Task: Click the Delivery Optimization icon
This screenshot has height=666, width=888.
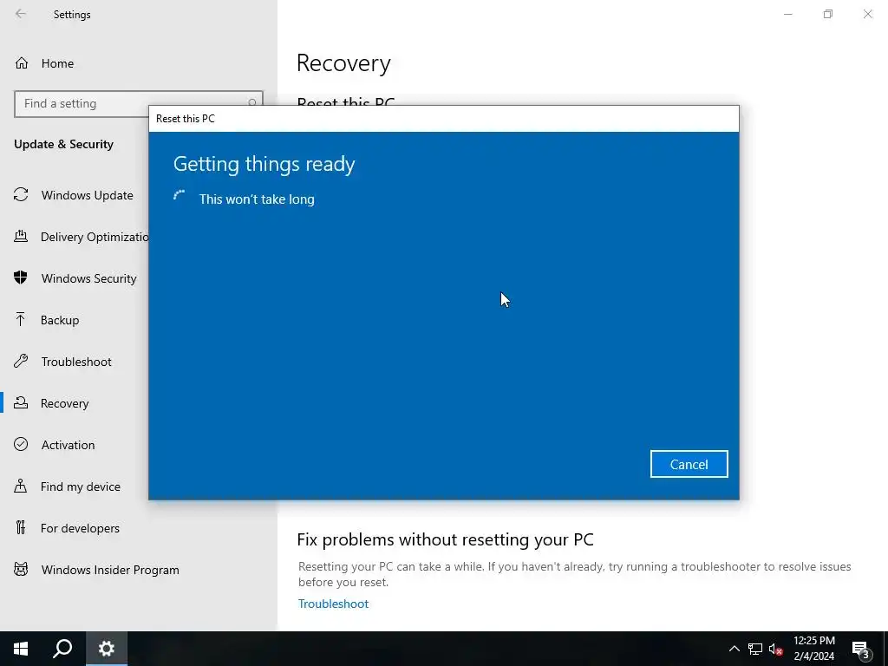Action: pyautogui.click(x=21, y=236)
